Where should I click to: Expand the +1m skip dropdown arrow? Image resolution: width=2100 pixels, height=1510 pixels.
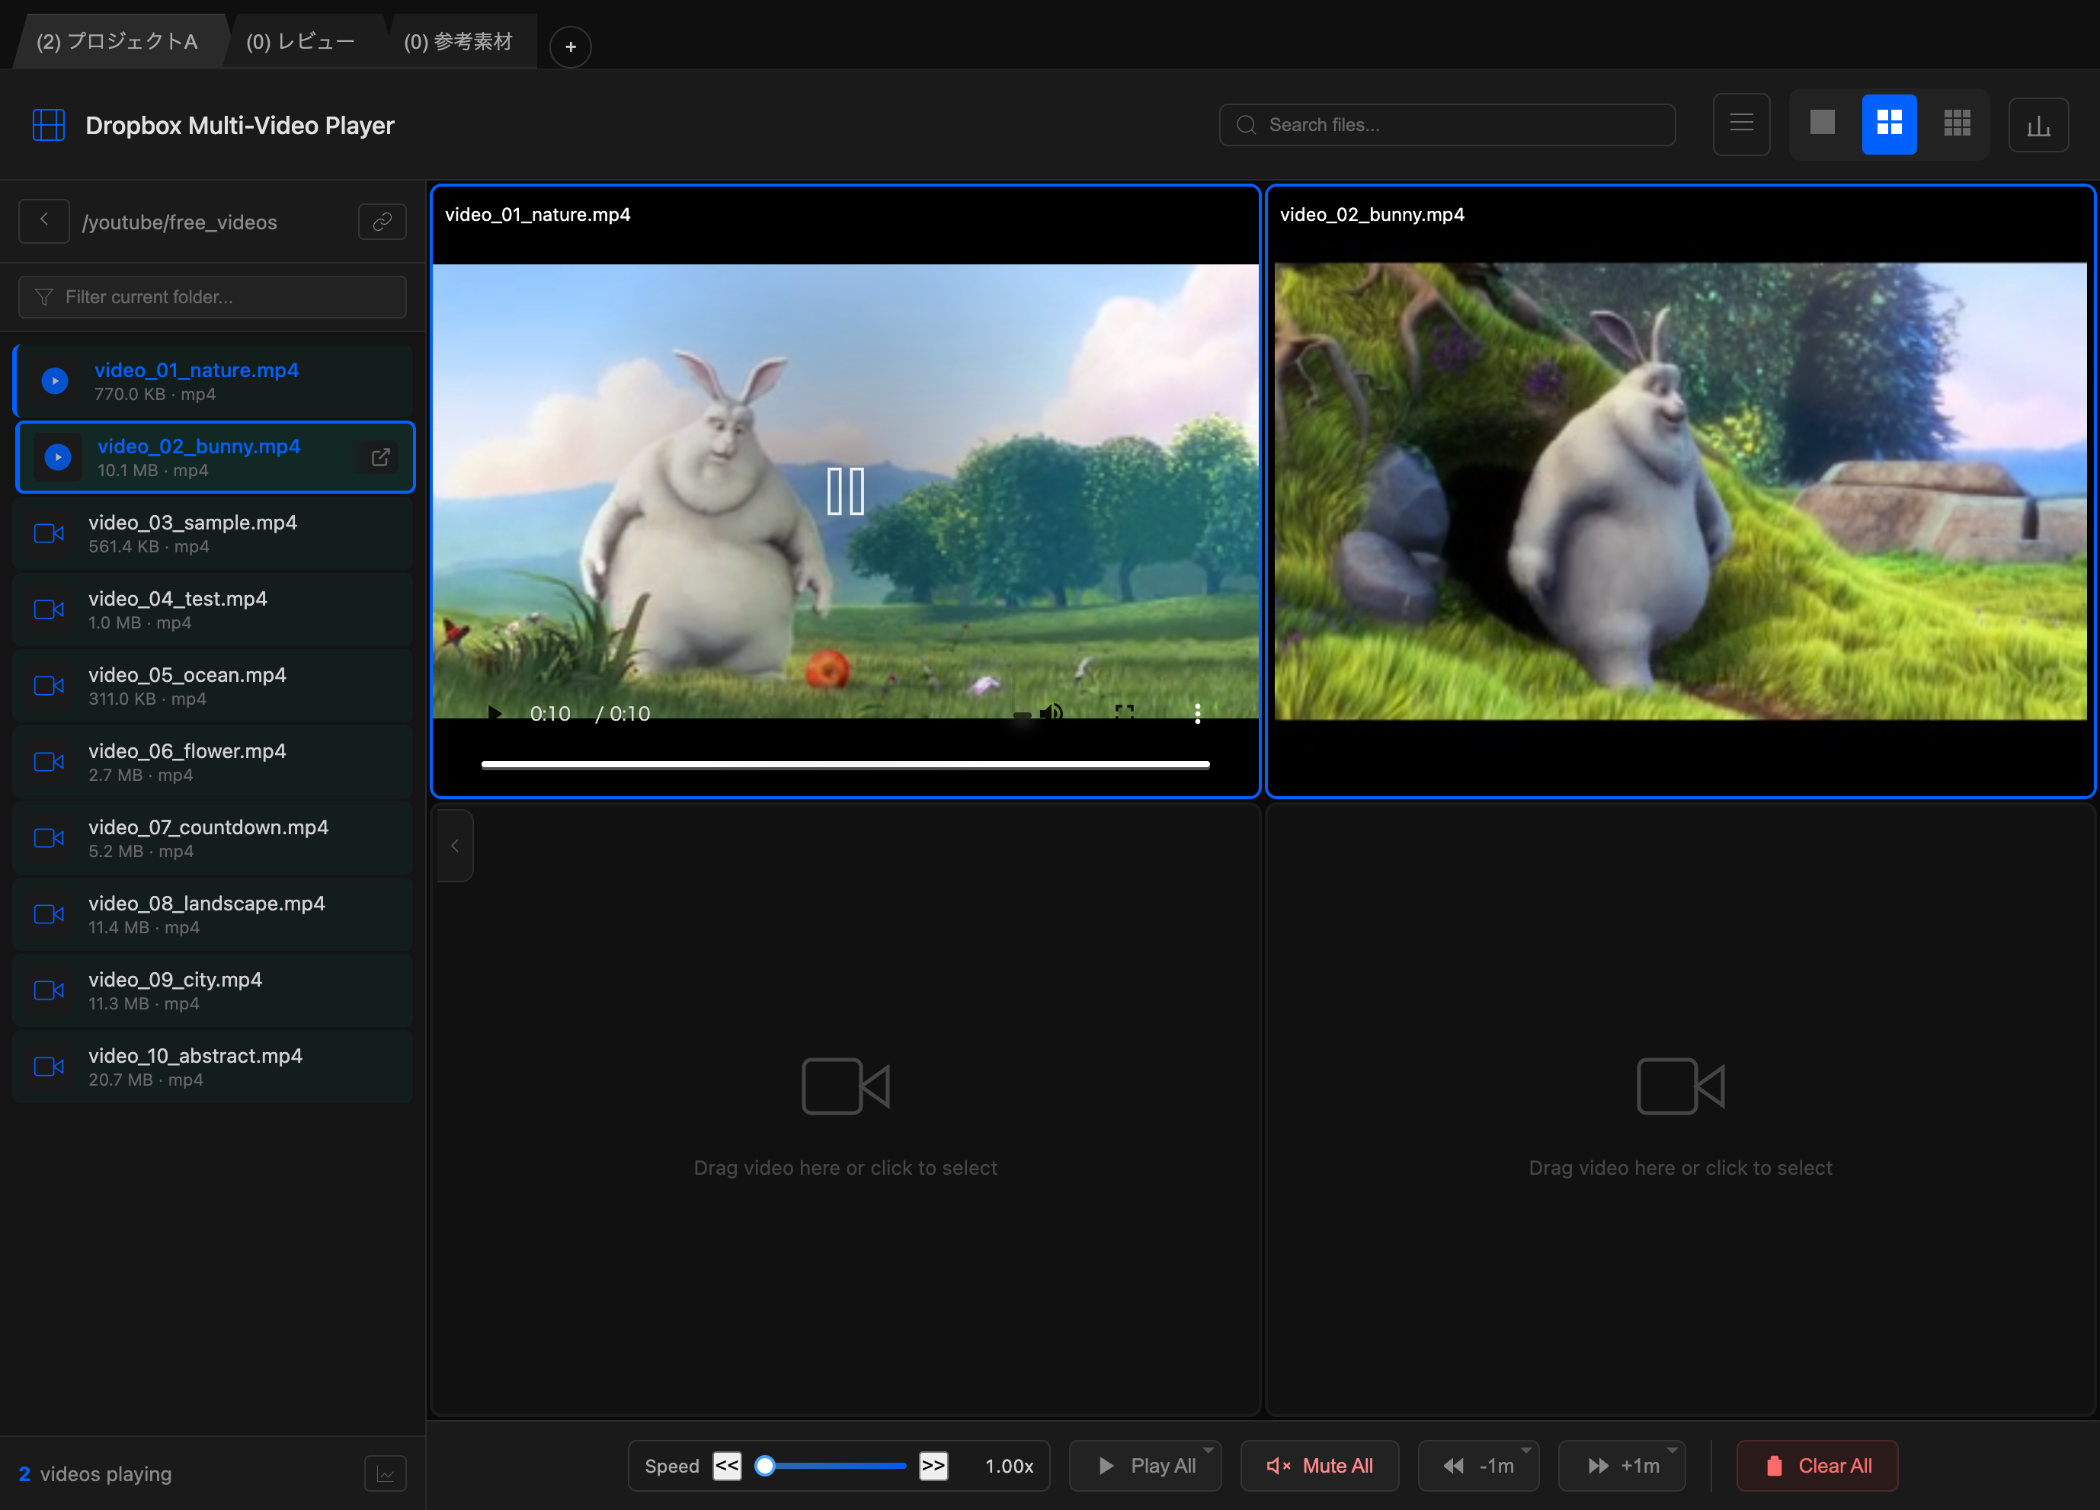[1673, 1451]
